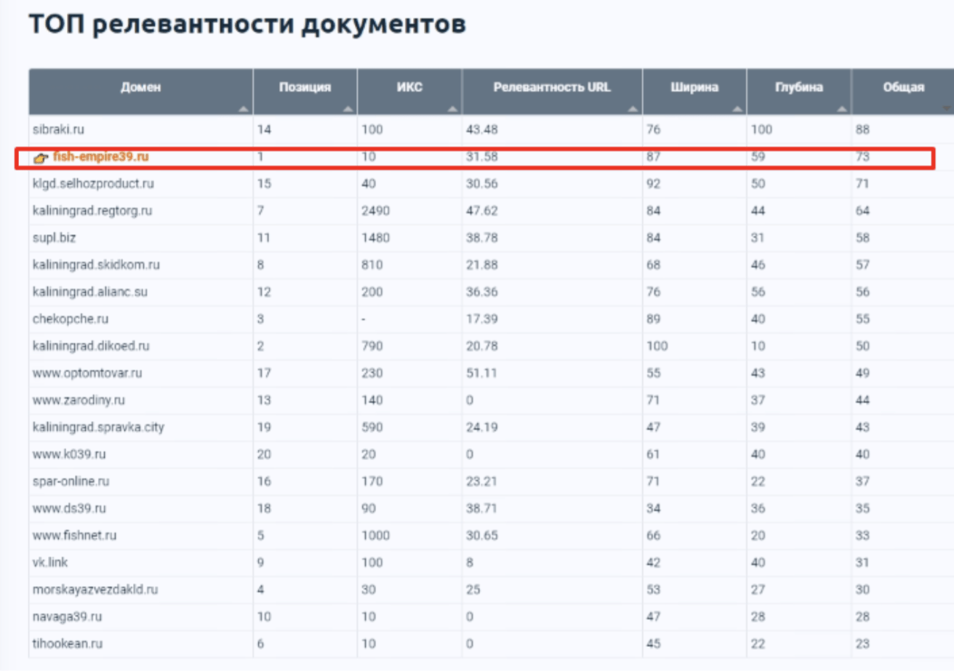Image resolution: width=954 pixels, height=671 pixels.
Task: Click the sort arrow in Домен header
Action: click(244, 109)
